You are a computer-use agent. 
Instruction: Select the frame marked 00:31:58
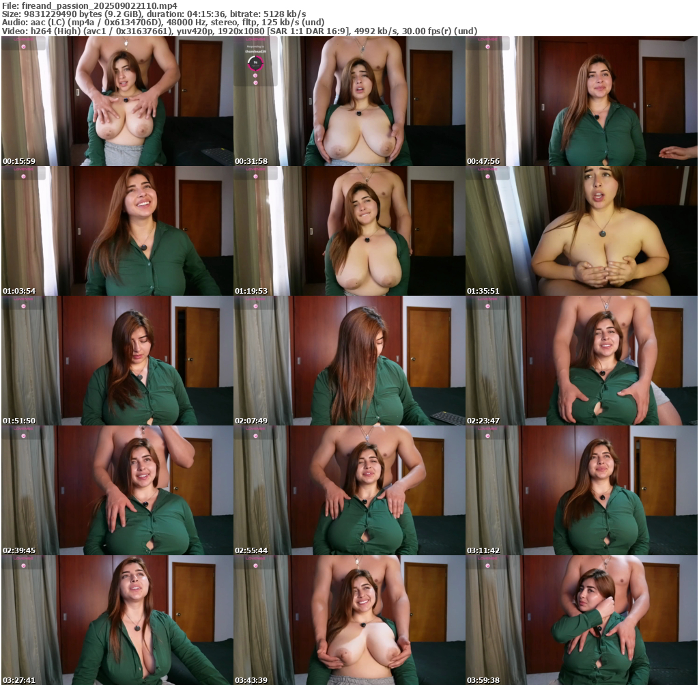[x=349, y=101]
